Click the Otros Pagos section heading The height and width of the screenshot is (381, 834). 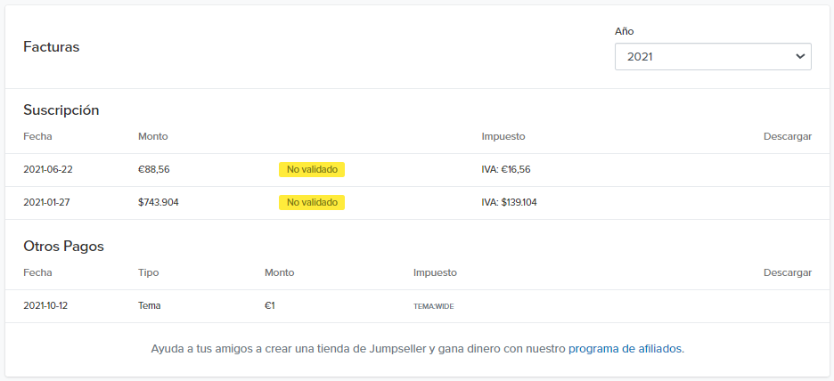63,246
